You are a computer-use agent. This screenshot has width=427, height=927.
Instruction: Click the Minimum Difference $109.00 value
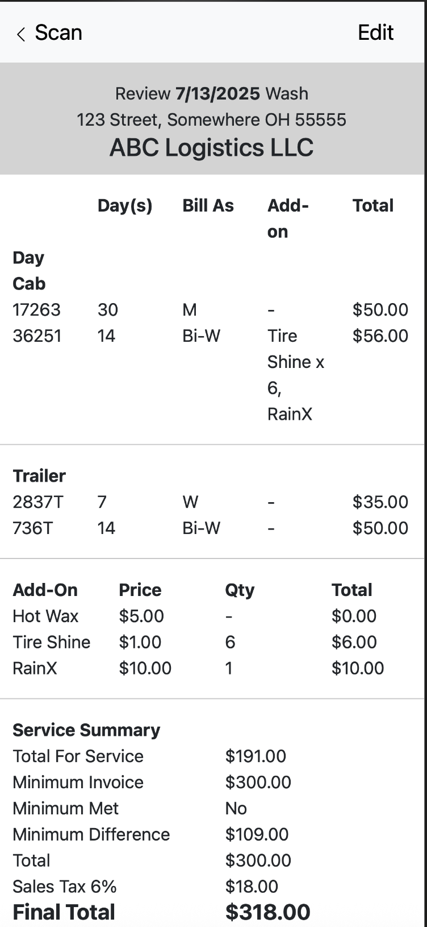(x=257, y=835)
